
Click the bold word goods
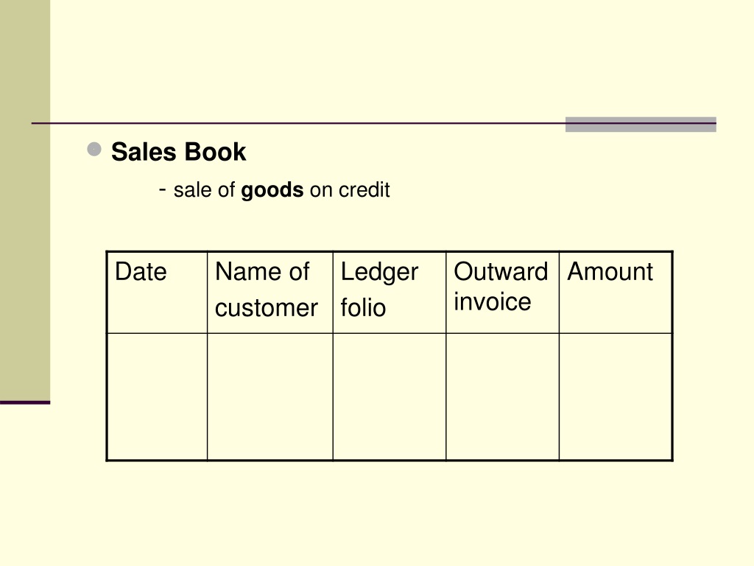pos(272,191)
